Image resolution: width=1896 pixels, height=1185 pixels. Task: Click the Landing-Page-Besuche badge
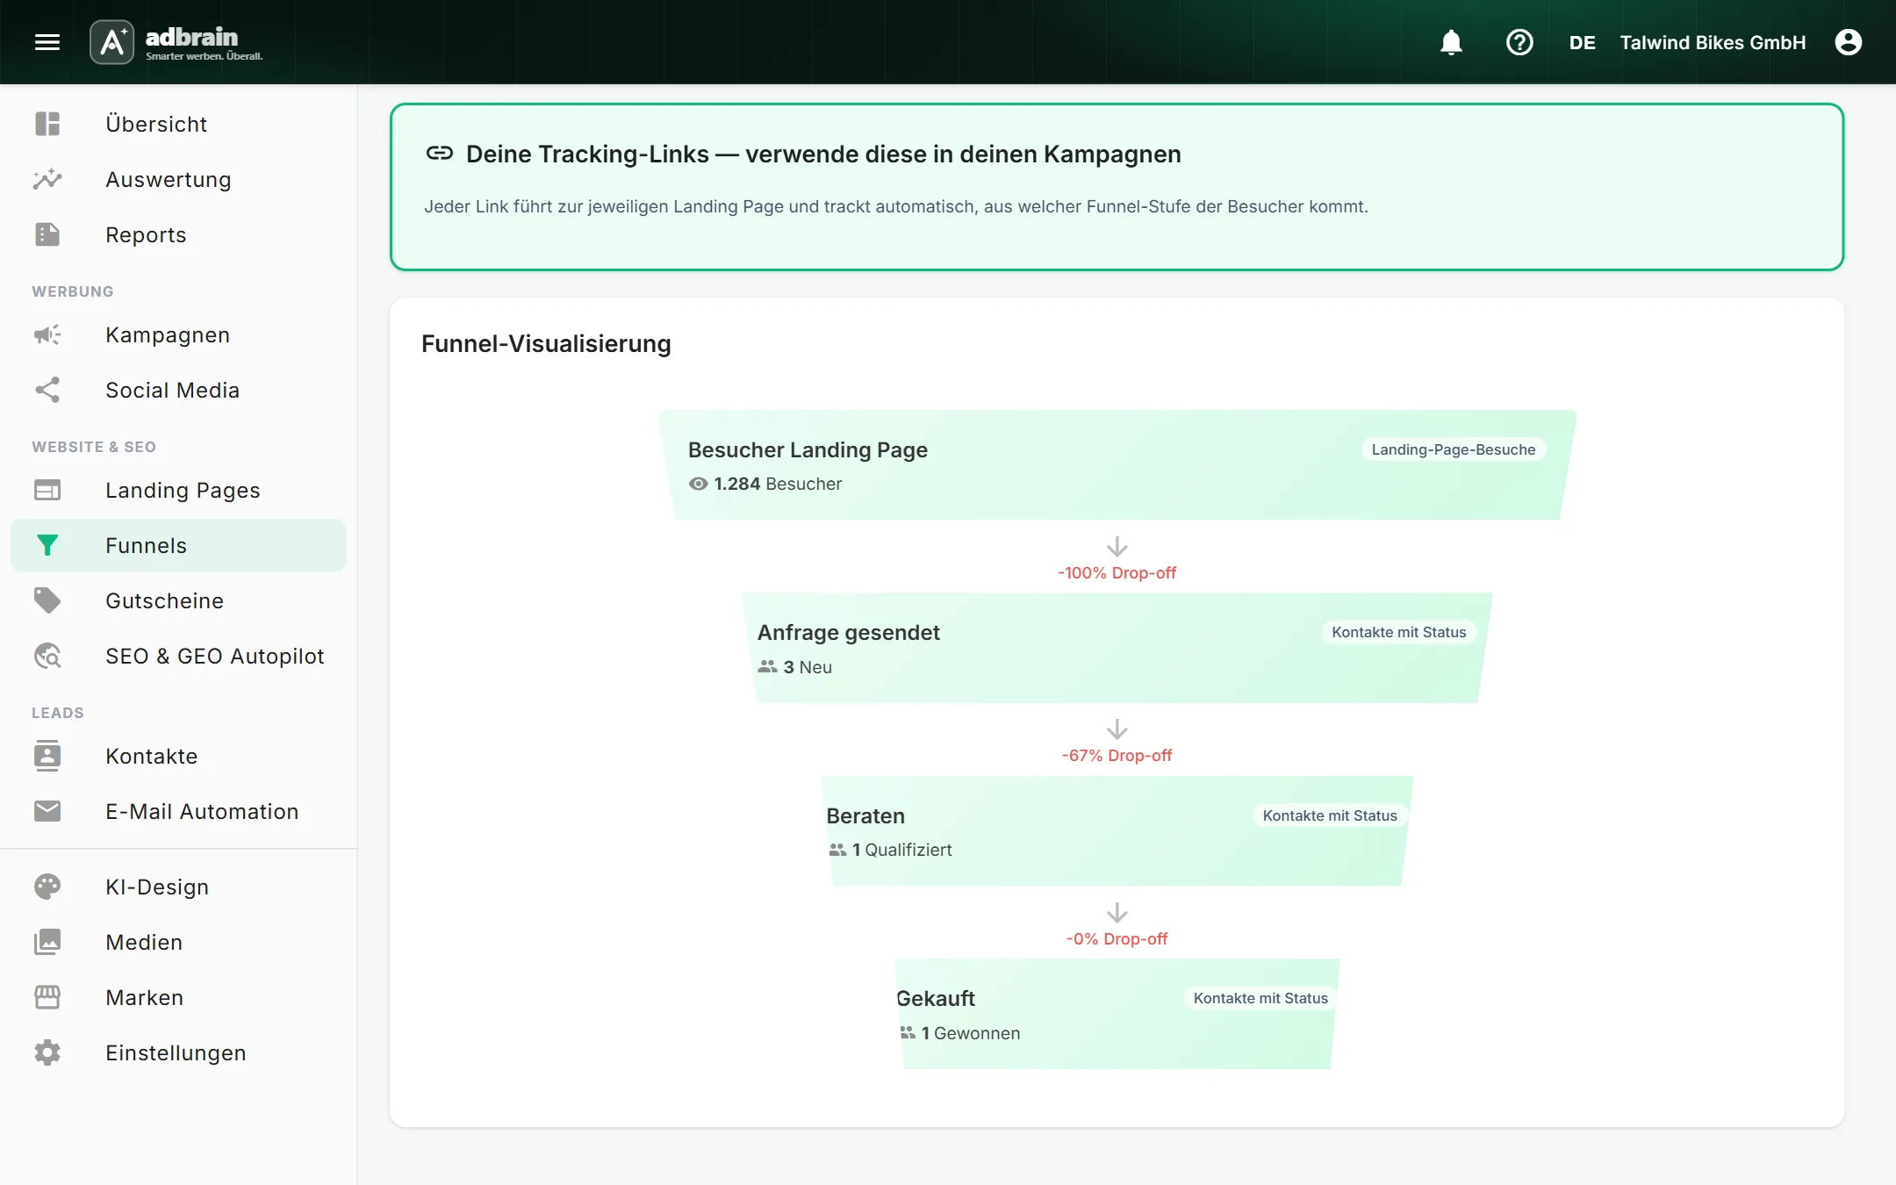point(1454,449)
